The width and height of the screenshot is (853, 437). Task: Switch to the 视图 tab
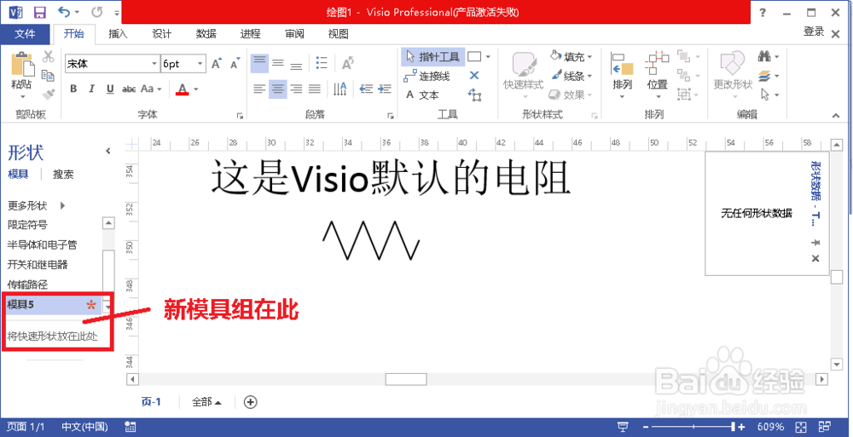pyautogui.click(x=339, y=34)
